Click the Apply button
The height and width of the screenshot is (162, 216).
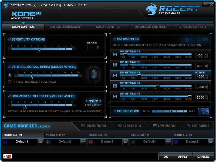[183, 157]
